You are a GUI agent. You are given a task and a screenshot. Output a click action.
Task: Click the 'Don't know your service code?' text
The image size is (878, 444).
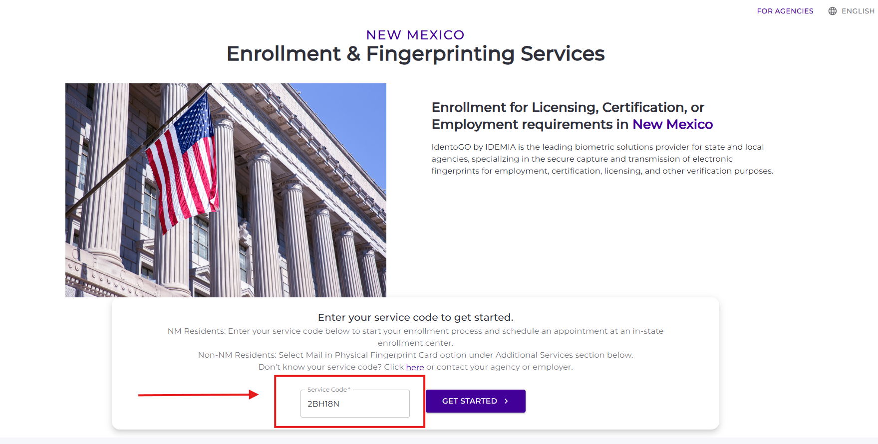click(x=330, y=367)
